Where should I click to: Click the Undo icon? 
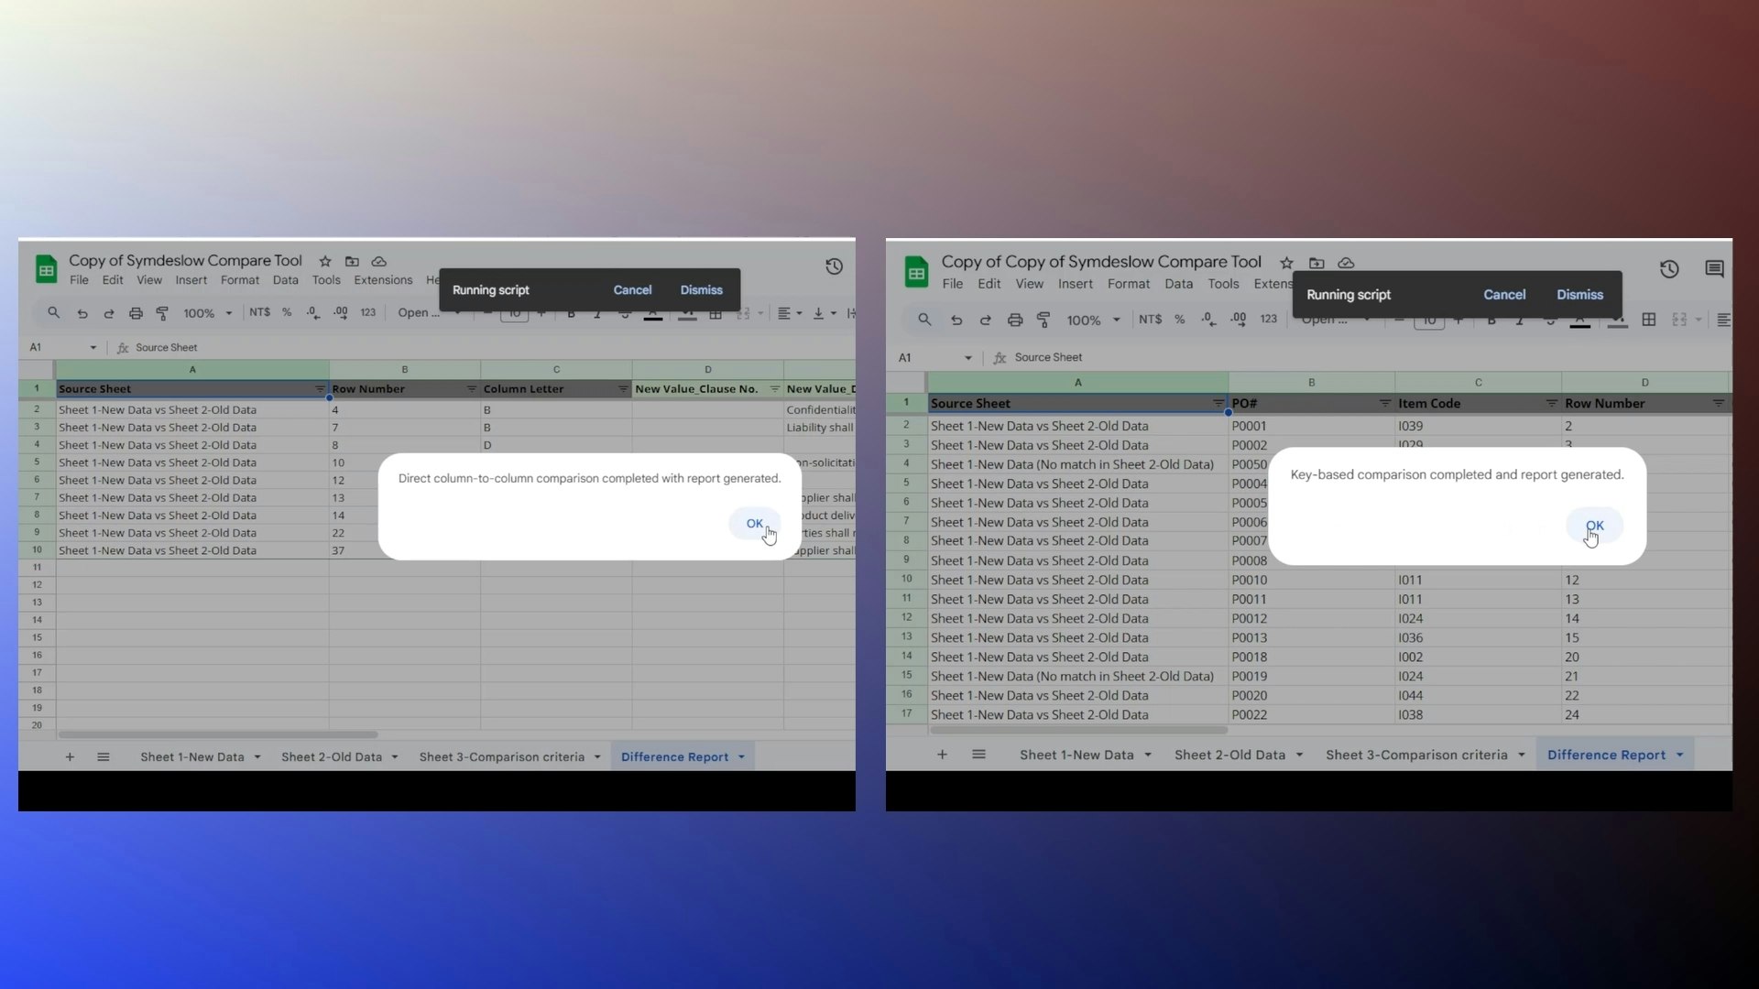(82, 312)
